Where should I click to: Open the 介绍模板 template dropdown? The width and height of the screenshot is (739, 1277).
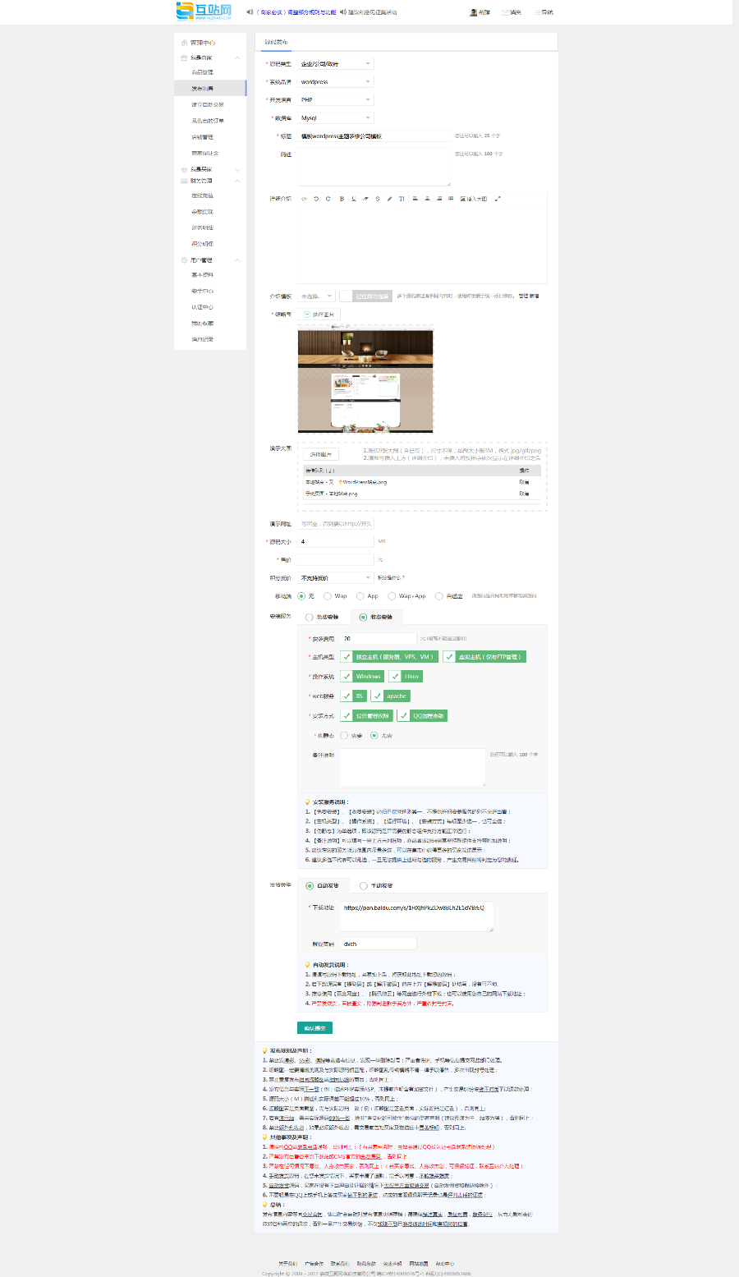[x=316, y=296]
